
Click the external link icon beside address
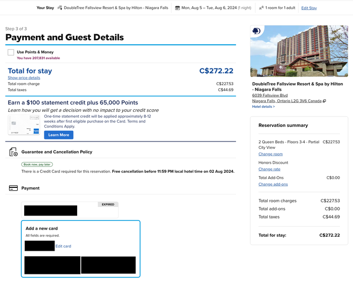324,101
